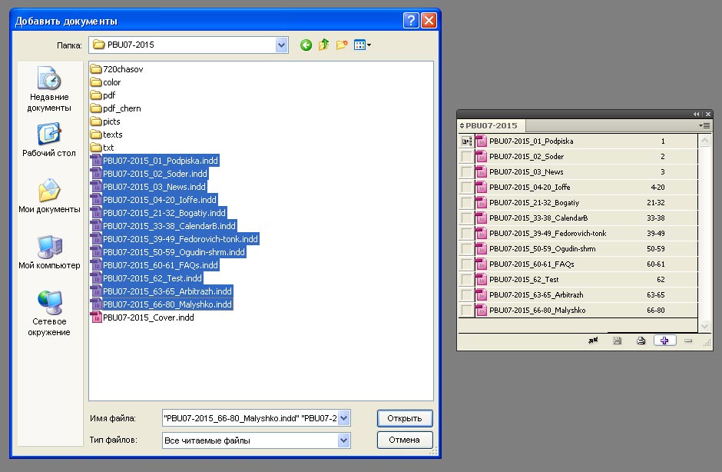Open the view menu icon

(363, 45)
